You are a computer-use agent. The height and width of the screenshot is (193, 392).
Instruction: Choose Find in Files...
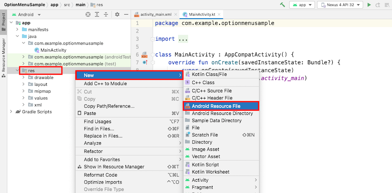click(x=129, y=129)
